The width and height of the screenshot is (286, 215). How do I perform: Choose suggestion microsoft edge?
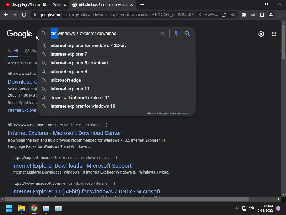pyautogui.click(x=116, y=80)
